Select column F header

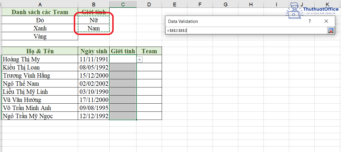click(200, 4)
